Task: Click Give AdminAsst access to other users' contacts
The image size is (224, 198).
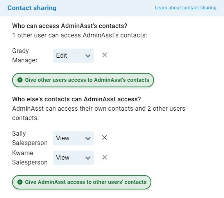Action: click(x=82, y=182)
